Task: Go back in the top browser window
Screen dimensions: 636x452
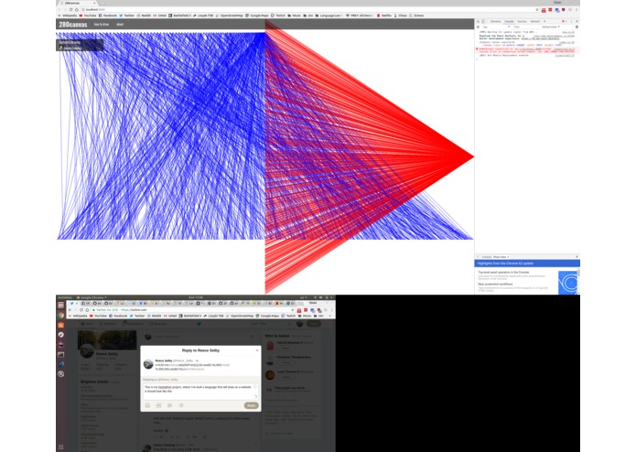Action: pyautogui.click(x=60, y=9)
